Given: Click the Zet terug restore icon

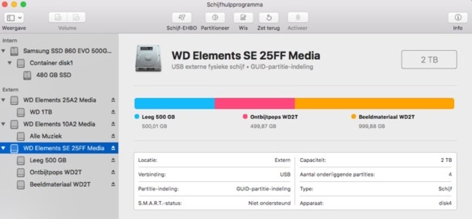Looking at the screenshot, I should coord(269,18).
